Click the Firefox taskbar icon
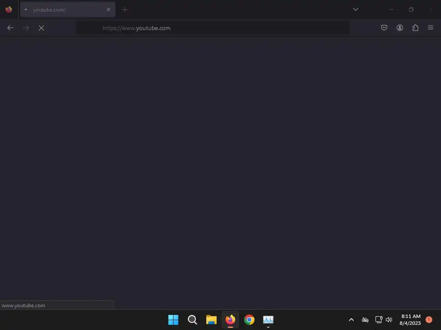 230,320
